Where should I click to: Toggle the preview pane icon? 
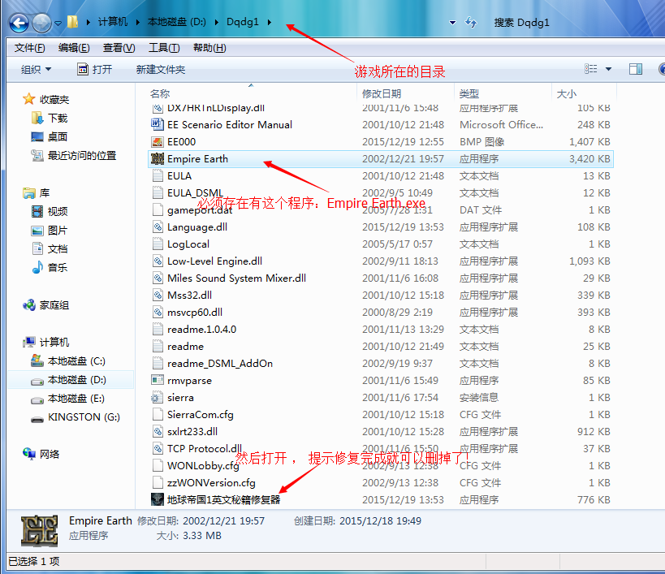635,69
